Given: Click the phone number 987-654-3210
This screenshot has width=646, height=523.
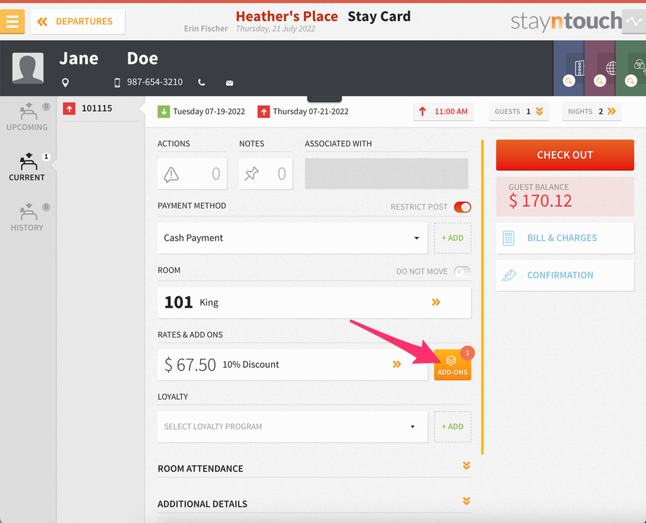Looking at the screenshot, I should tap(154, 82).
